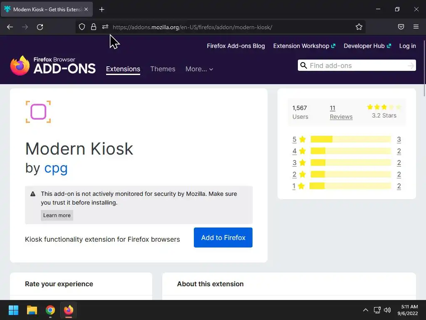
Task: Click the Firefox Add-ons logo
Action: (53, 65)
